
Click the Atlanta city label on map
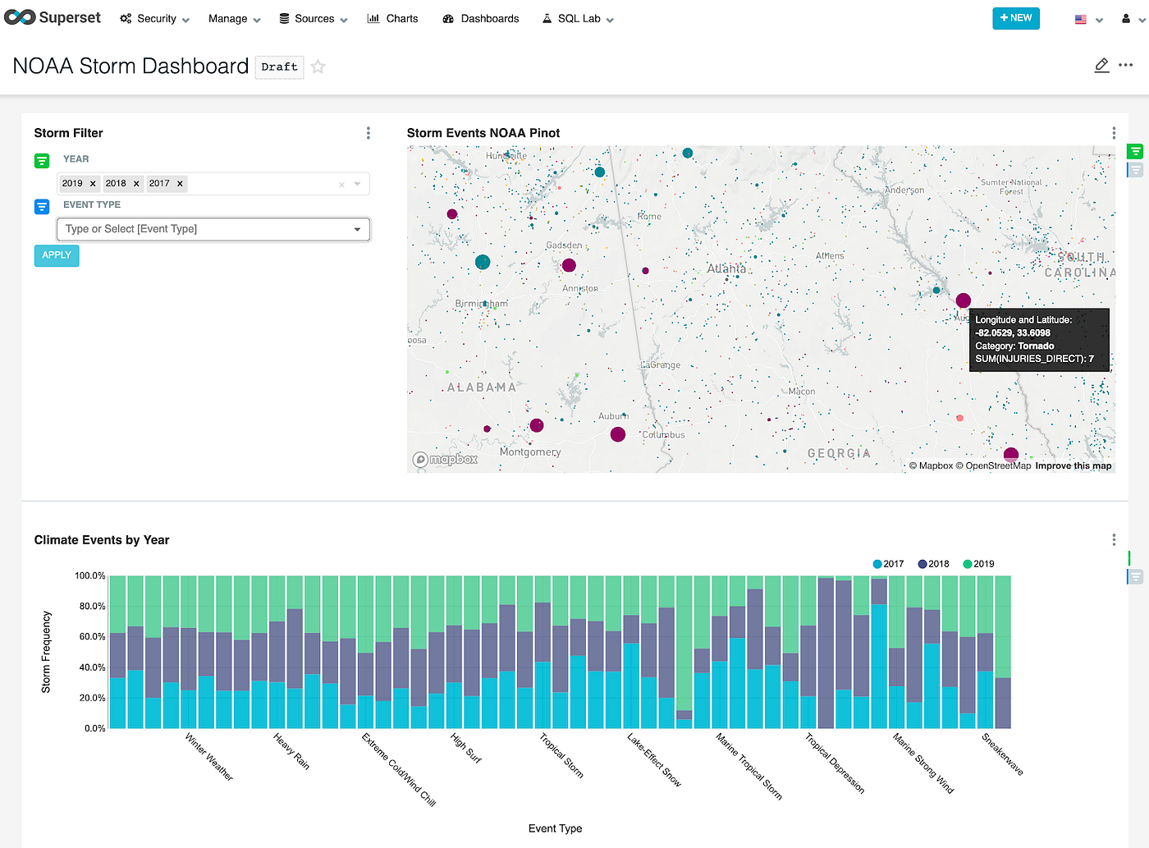coord(726,268)
